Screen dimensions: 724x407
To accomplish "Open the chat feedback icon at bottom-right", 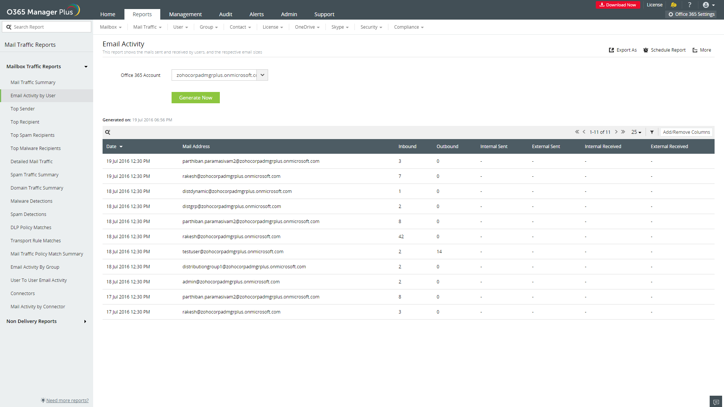I will 716,402.
